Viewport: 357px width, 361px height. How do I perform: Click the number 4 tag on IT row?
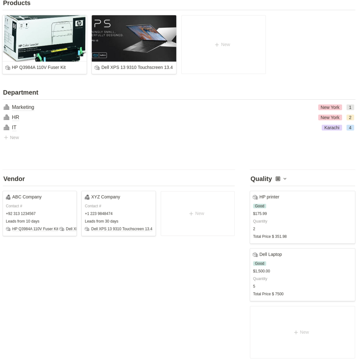(350, 127)
